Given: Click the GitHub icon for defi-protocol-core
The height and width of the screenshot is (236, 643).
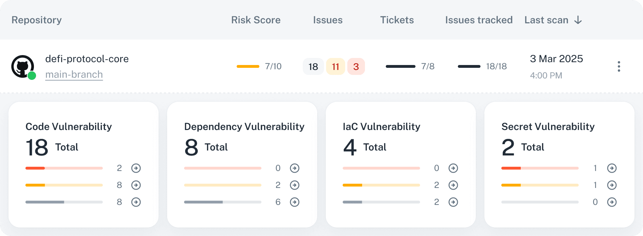Looking at the screenshot, I should pyautogui.click(x=23, y=66).
